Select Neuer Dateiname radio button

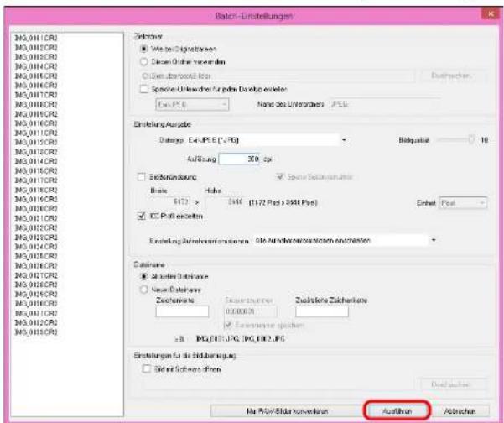click(x=143, y=290)
